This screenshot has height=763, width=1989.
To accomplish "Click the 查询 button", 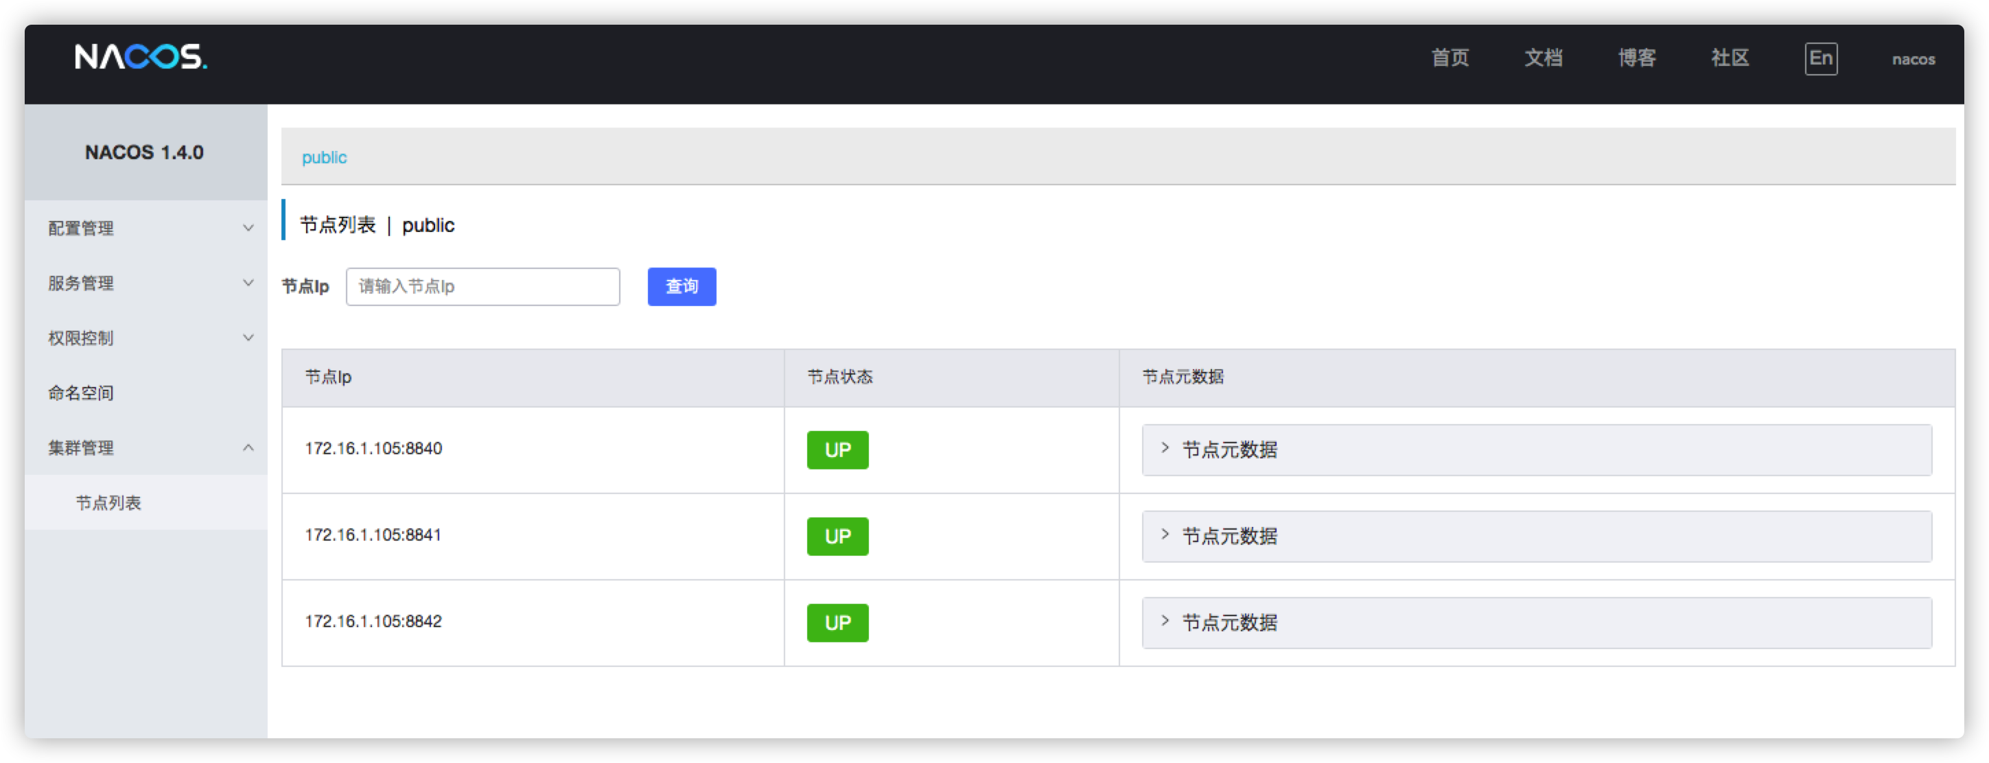I will (x=681, y=287).
